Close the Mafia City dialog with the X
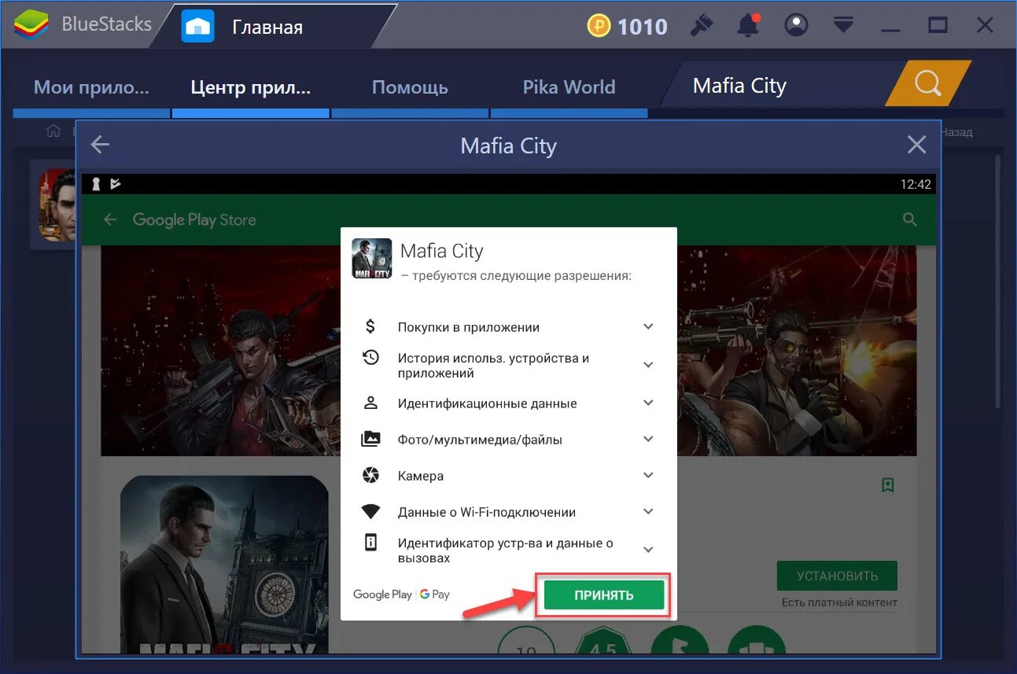Screen dimensions: 1017x674 coord(916,145)
